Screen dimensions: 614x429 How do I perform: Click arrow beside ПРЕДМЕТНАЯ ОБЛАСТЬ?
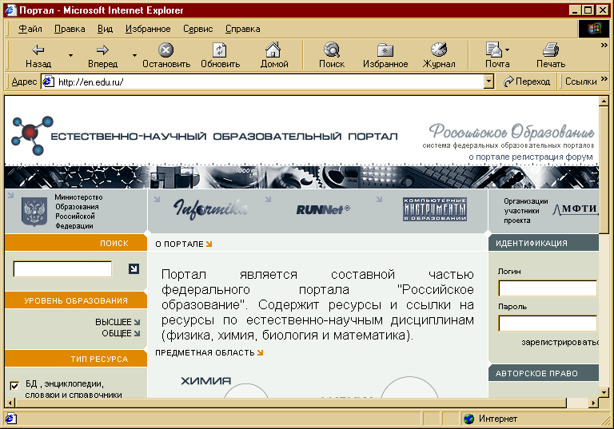[261, 353]
